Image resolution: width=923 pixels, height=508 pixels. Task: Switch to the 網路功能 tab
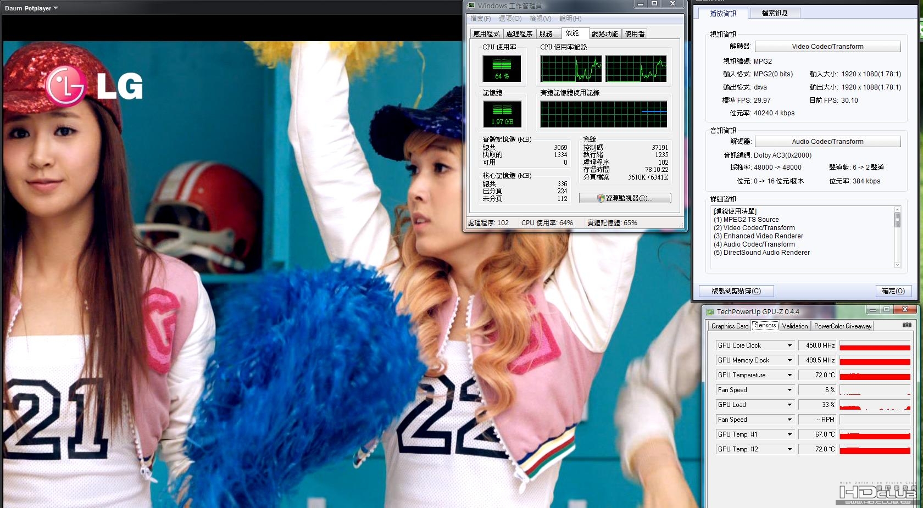[605, 34]
